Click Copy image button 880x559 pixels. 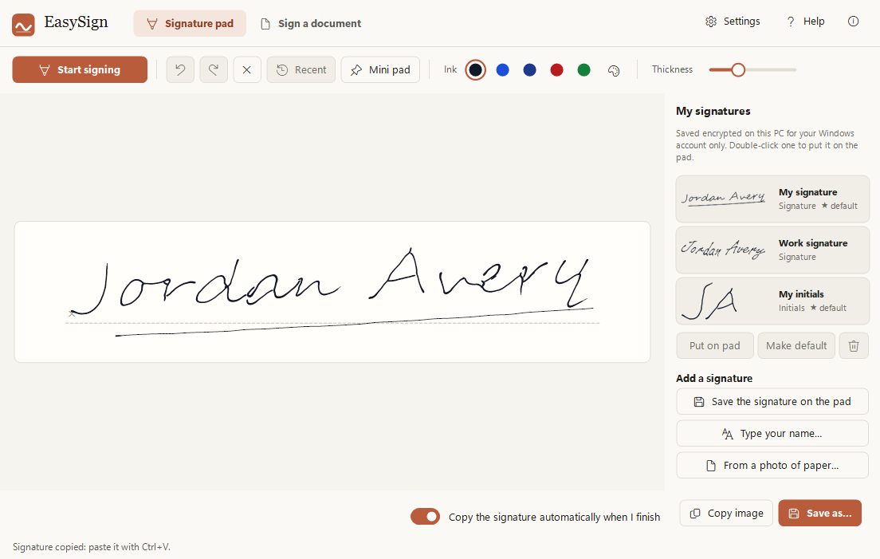pyautogui.click(x=726, y=513)
